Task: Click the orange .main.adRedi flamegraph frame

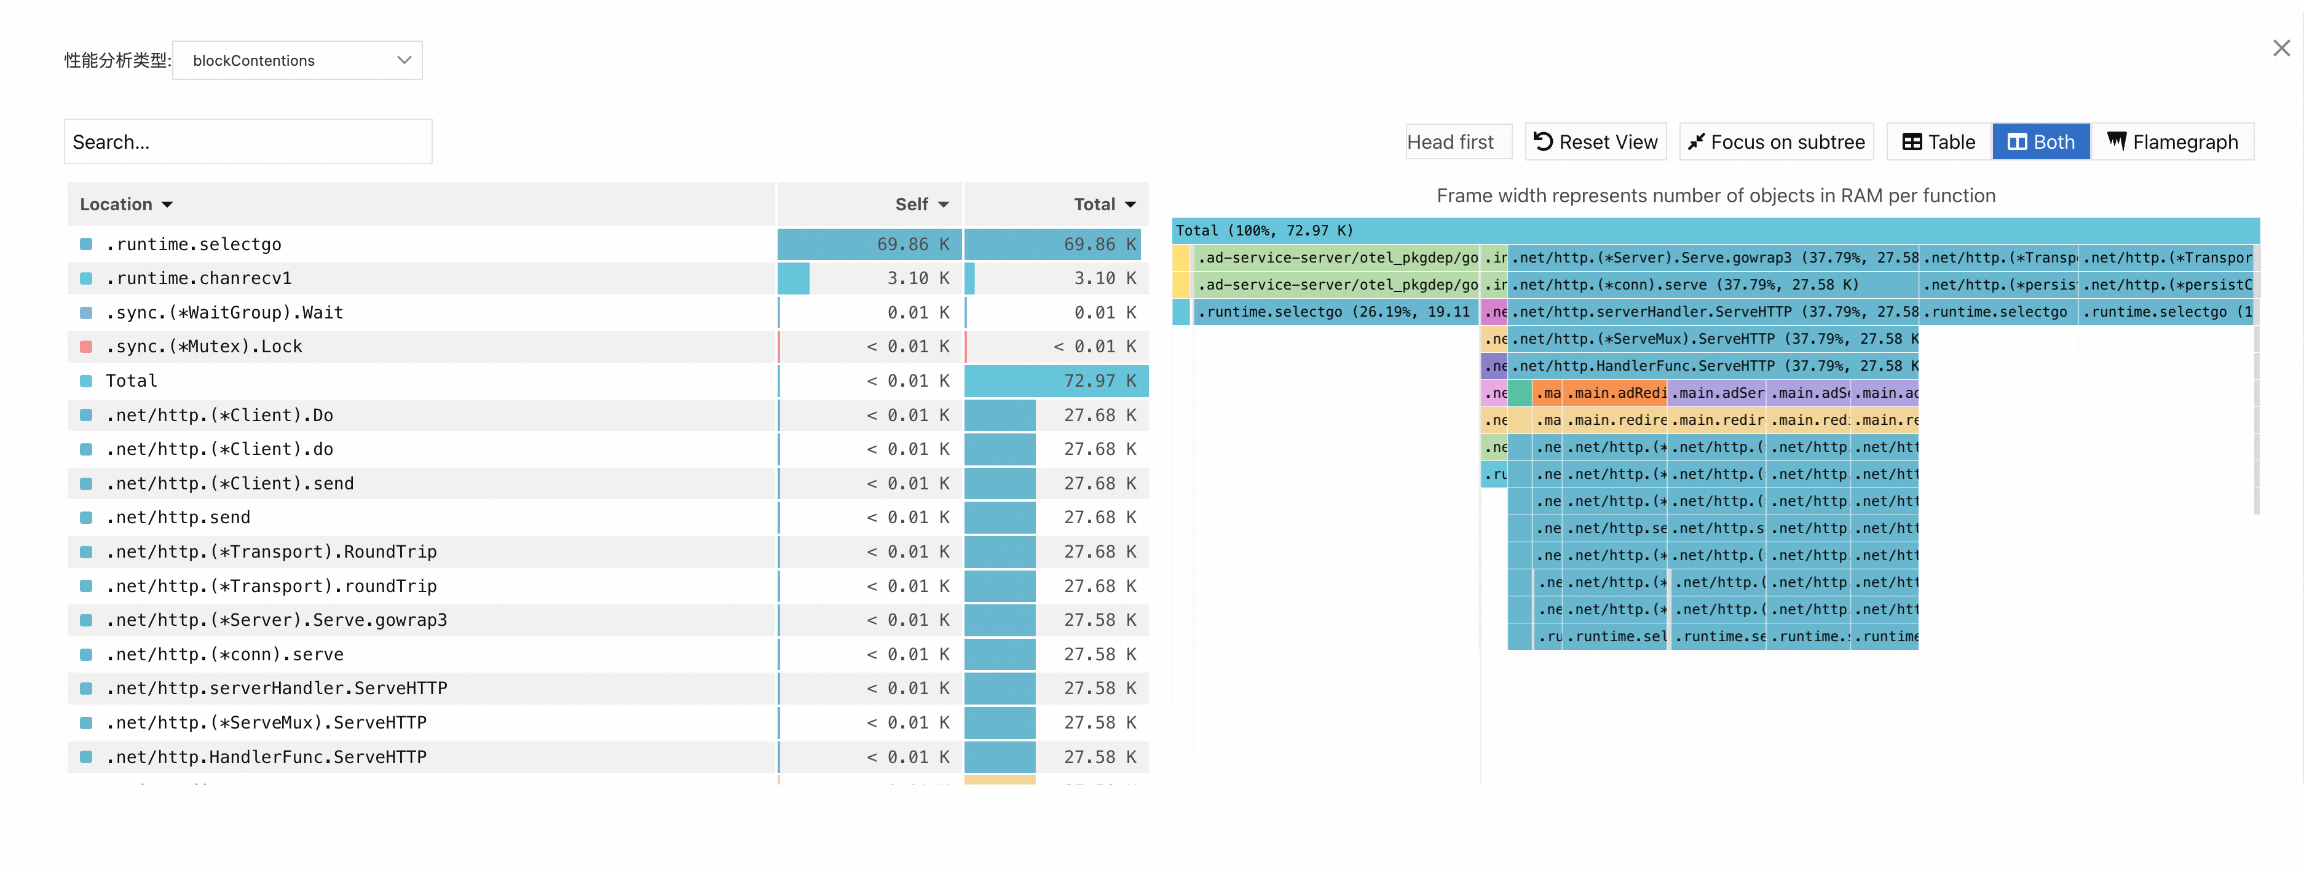Action: point(1616,393)
